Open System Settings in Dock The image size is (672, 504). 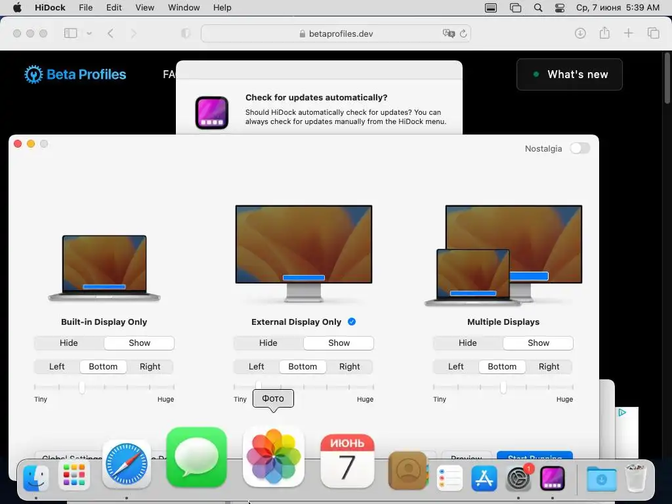pos(518,478)
